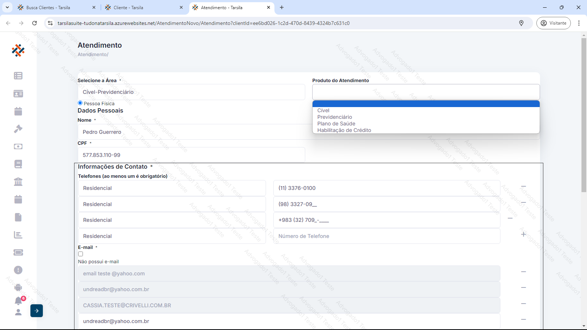
Task: Choose Previdenciário from the product list
Action: [x=335, y=117]
